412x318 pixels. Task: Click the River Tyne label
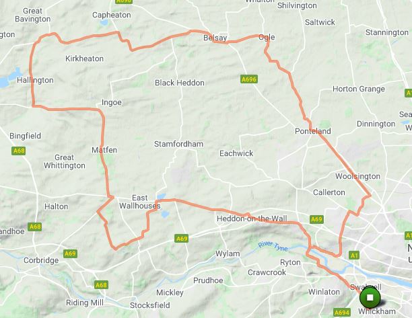[x=273, y=246]
